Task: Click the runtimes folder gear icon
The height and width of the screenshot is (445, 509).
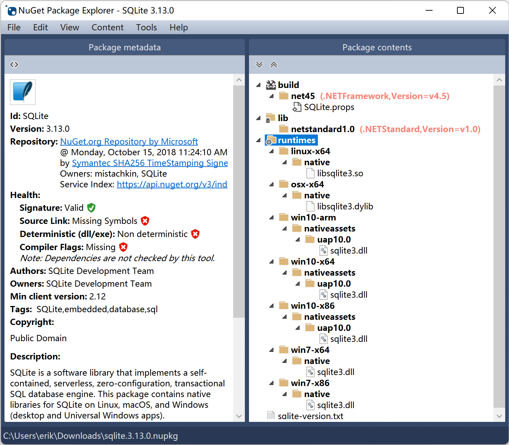Action: click(270, 140)
